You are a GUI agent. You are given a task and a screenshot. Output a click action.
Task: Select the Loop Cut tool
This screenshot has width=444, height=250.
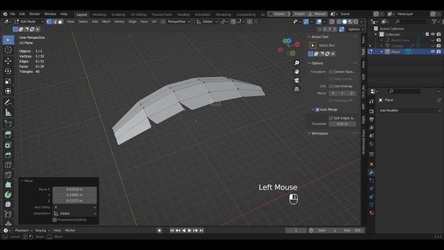pyautogui.click(x=8, y=165)
